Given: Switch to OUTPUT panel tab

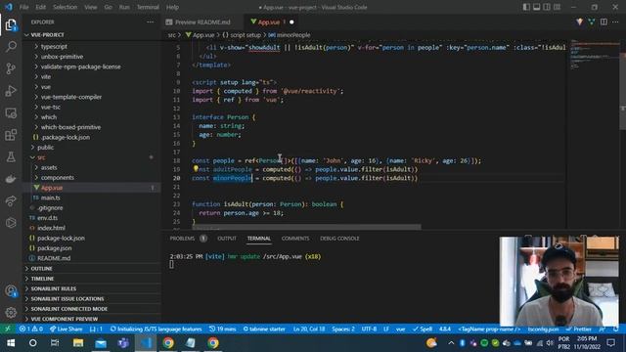Looking at the screenshot, I should pos(227,239).
